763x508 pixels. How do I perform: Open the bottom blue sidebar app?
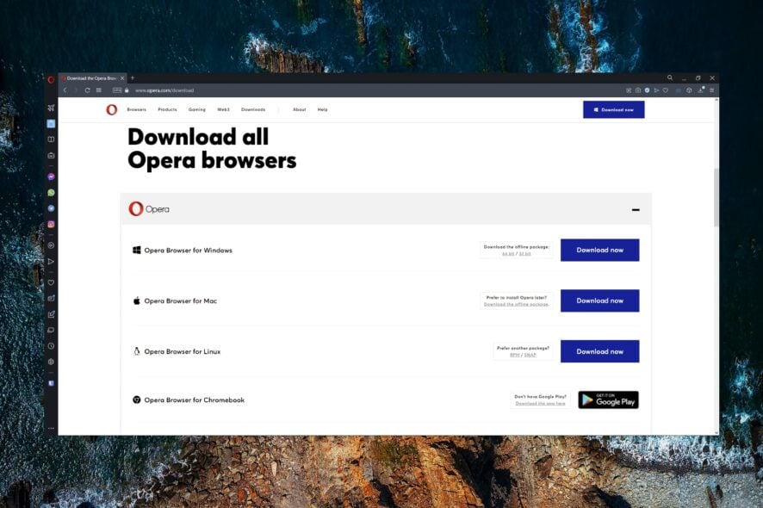pos(51,383)
